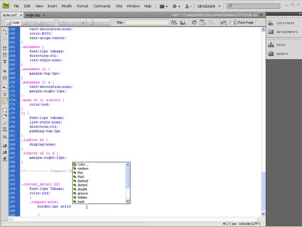Switch to the single.php tab
The image size is (302, 227).
[34, 15]
